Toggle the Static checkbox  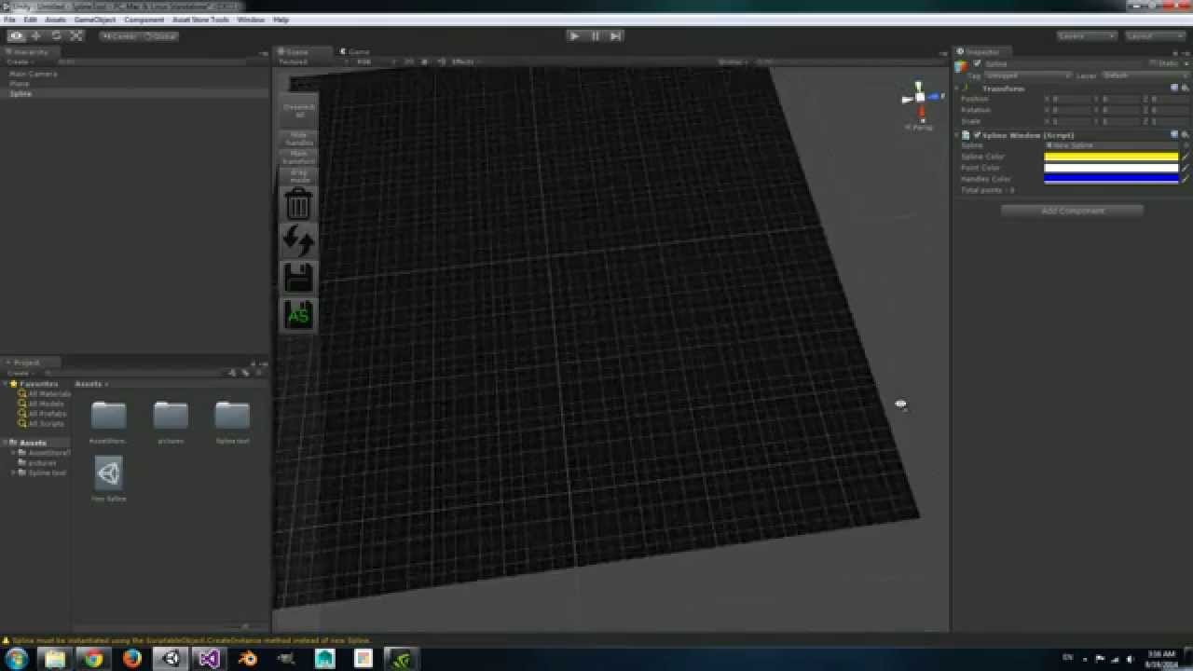click(1153, 64)
